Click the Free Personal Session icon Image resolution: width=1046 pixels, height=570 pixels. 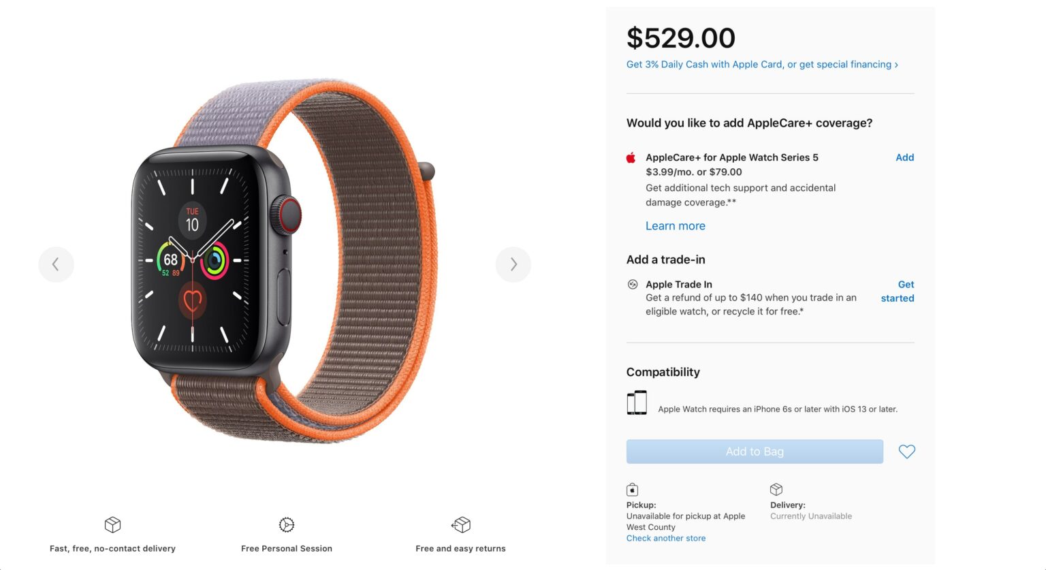tap(287, 524)
